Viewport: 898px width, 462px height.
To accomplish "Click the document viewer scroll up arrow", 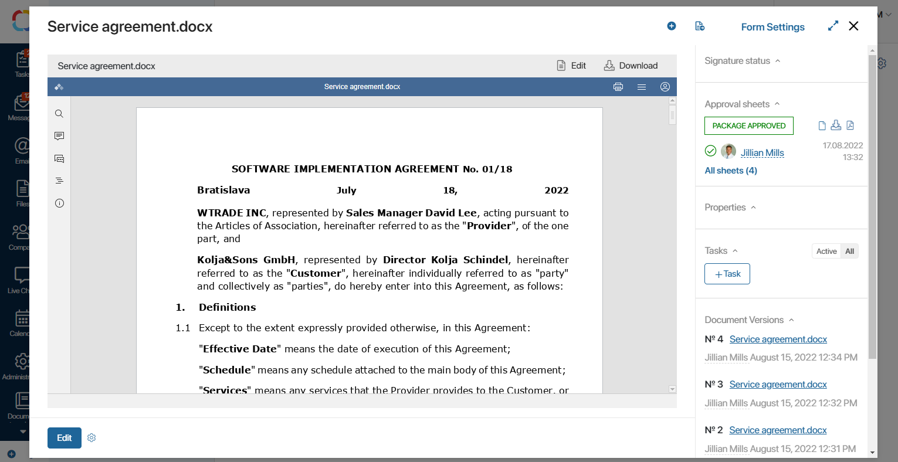I will tap(672, 101).
